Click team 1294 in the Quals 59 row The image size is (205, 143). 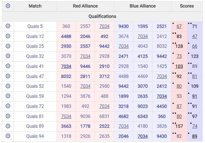pos(66,96)
